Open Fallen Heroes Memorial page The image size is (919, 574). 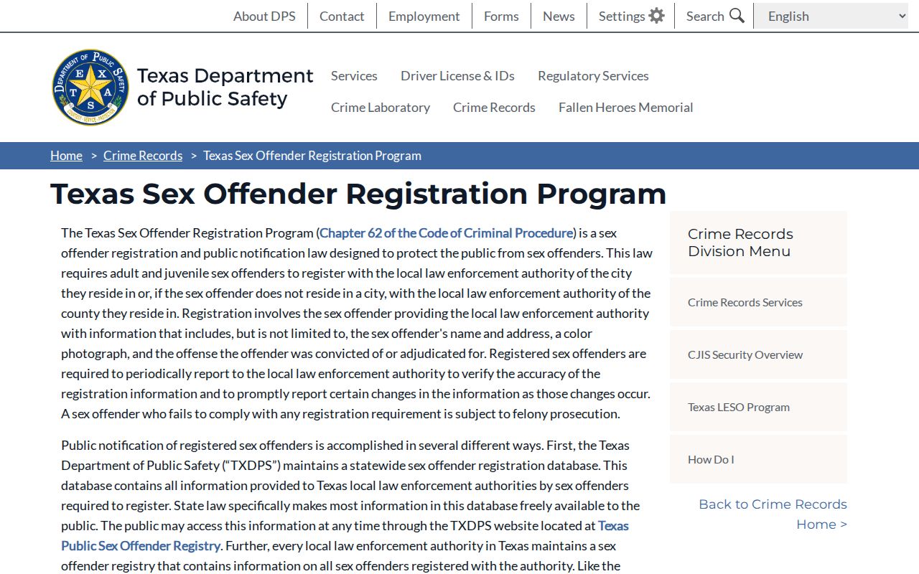pos(625,107)
